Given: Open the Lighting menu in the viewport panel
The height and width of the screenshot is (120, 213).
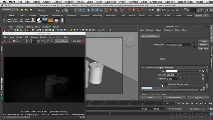Looking at the screenshot, I should pyautogui.click(x=29, y=27).
